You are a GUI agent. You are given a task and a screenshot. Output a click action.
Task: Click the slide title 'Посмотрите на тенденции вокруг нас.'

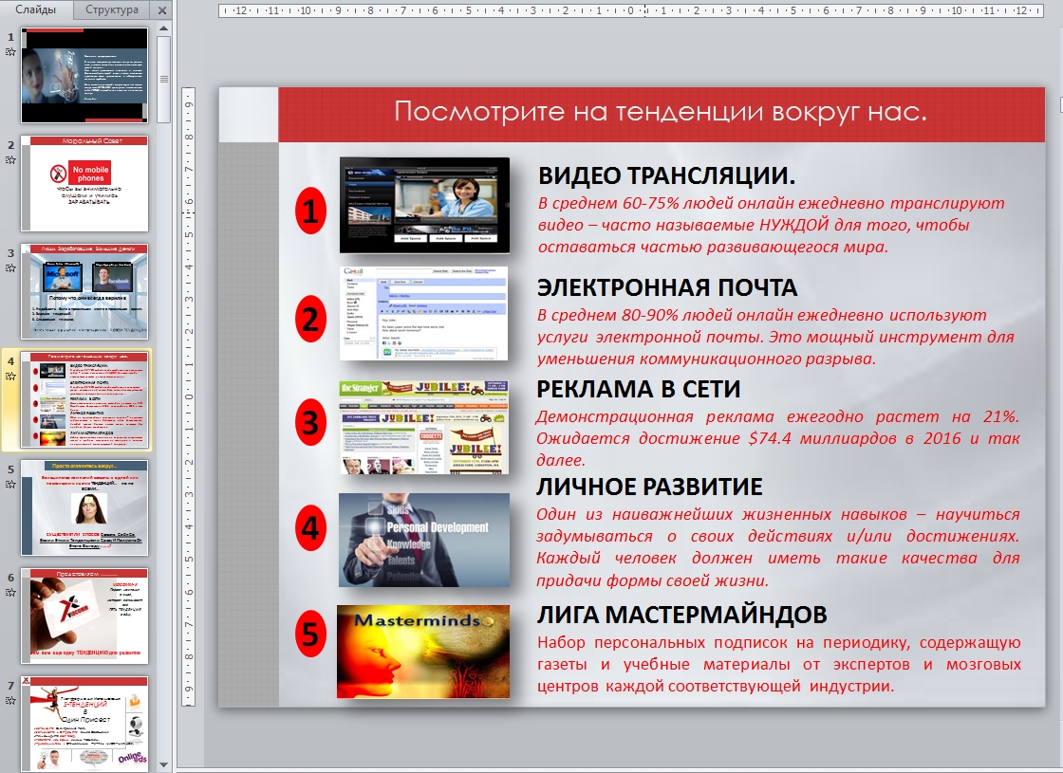[661, 112]
